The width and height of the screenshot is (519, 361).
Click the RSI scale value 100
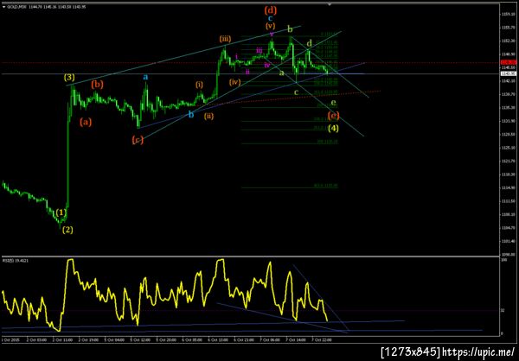click(503, 261)
